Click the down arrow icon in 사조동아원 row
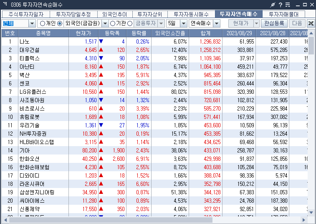Viewport: 316px width, 224px height. [x=101, y=100]
